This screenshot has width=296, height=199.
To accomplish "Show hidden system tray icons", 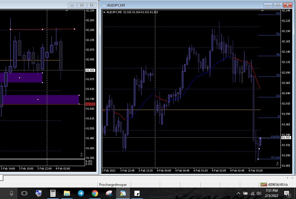I will (239, 193).
